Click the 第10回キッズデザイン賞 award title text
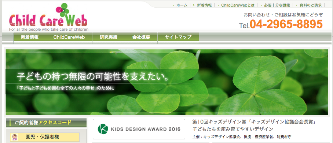Image resolution: width=333 pixels, height=143 pixels. tap(255, 122)
